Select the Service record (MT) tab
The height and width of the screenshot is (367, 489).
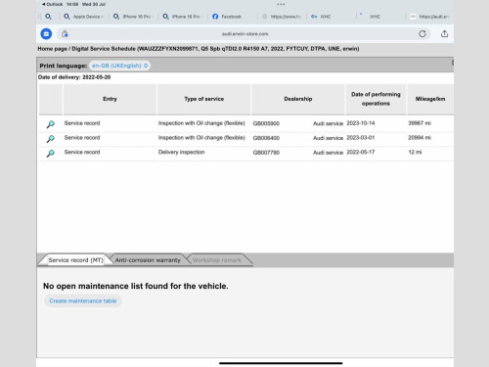coord(75,260)
